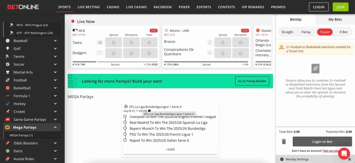Select the Teaser bet type
355x163 pixels.
[x=325, y=32]
